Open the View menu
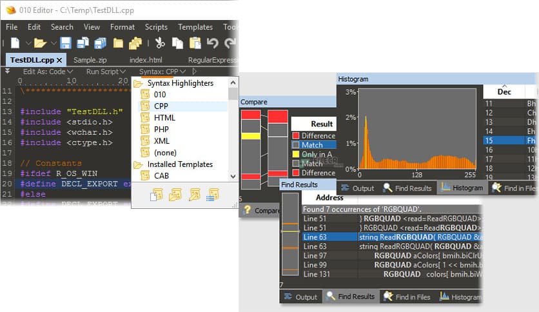This screenshot has width=539, height=312. coord(92,27)
